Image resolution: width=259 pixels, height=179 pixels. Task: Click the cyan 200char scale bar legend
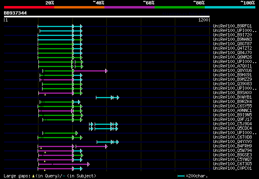181,176
